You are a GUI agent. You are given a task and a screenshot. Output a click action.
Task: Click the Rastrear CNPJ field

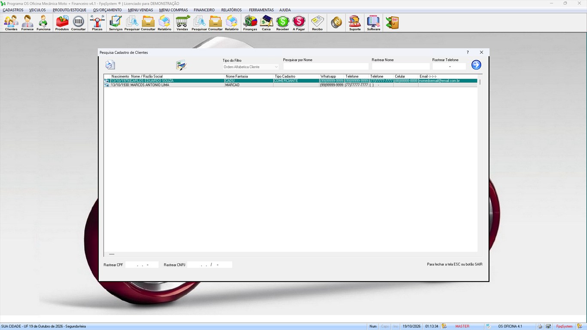(x=210, y=265)
